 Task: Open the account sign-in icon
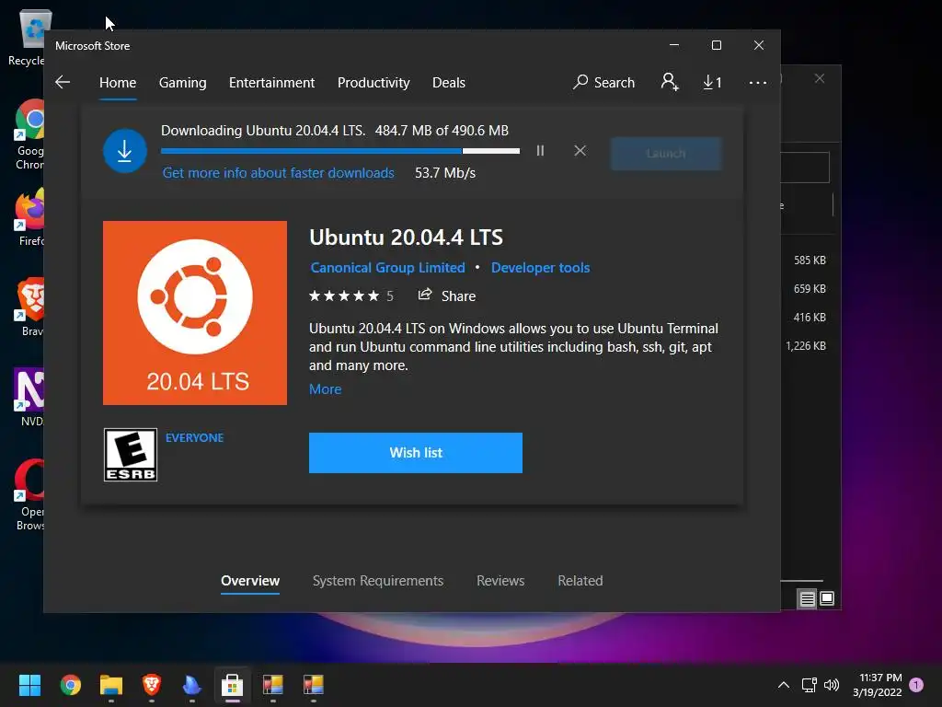(x=670, y=82)
